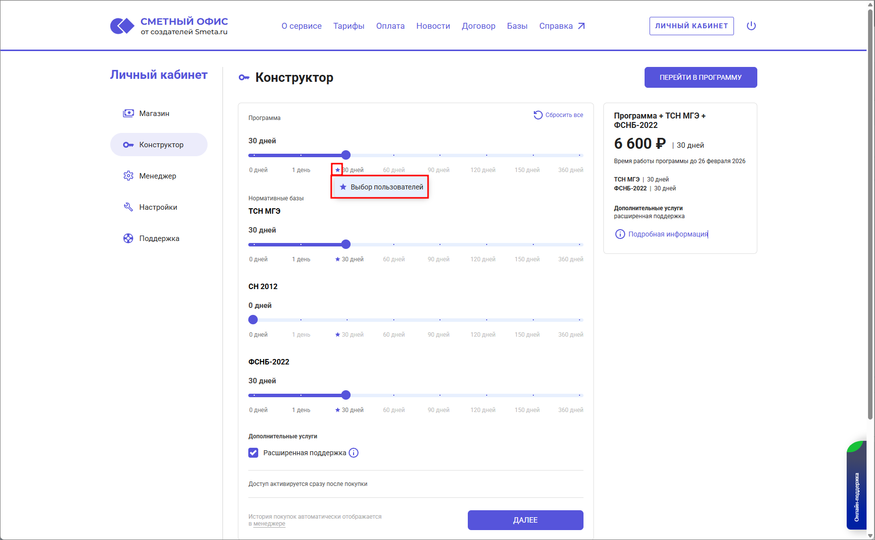
Task: Open the Тарифы menu item
Action: tap(349, 26)
